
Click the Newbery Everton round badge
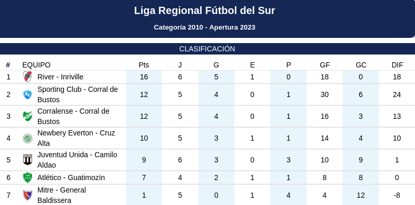(x=28, y=138)
